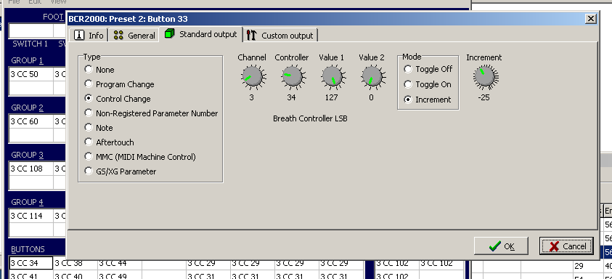612x279 pixels.
Task: Click the SWITCH 1 label
Action: coord(30,44)
